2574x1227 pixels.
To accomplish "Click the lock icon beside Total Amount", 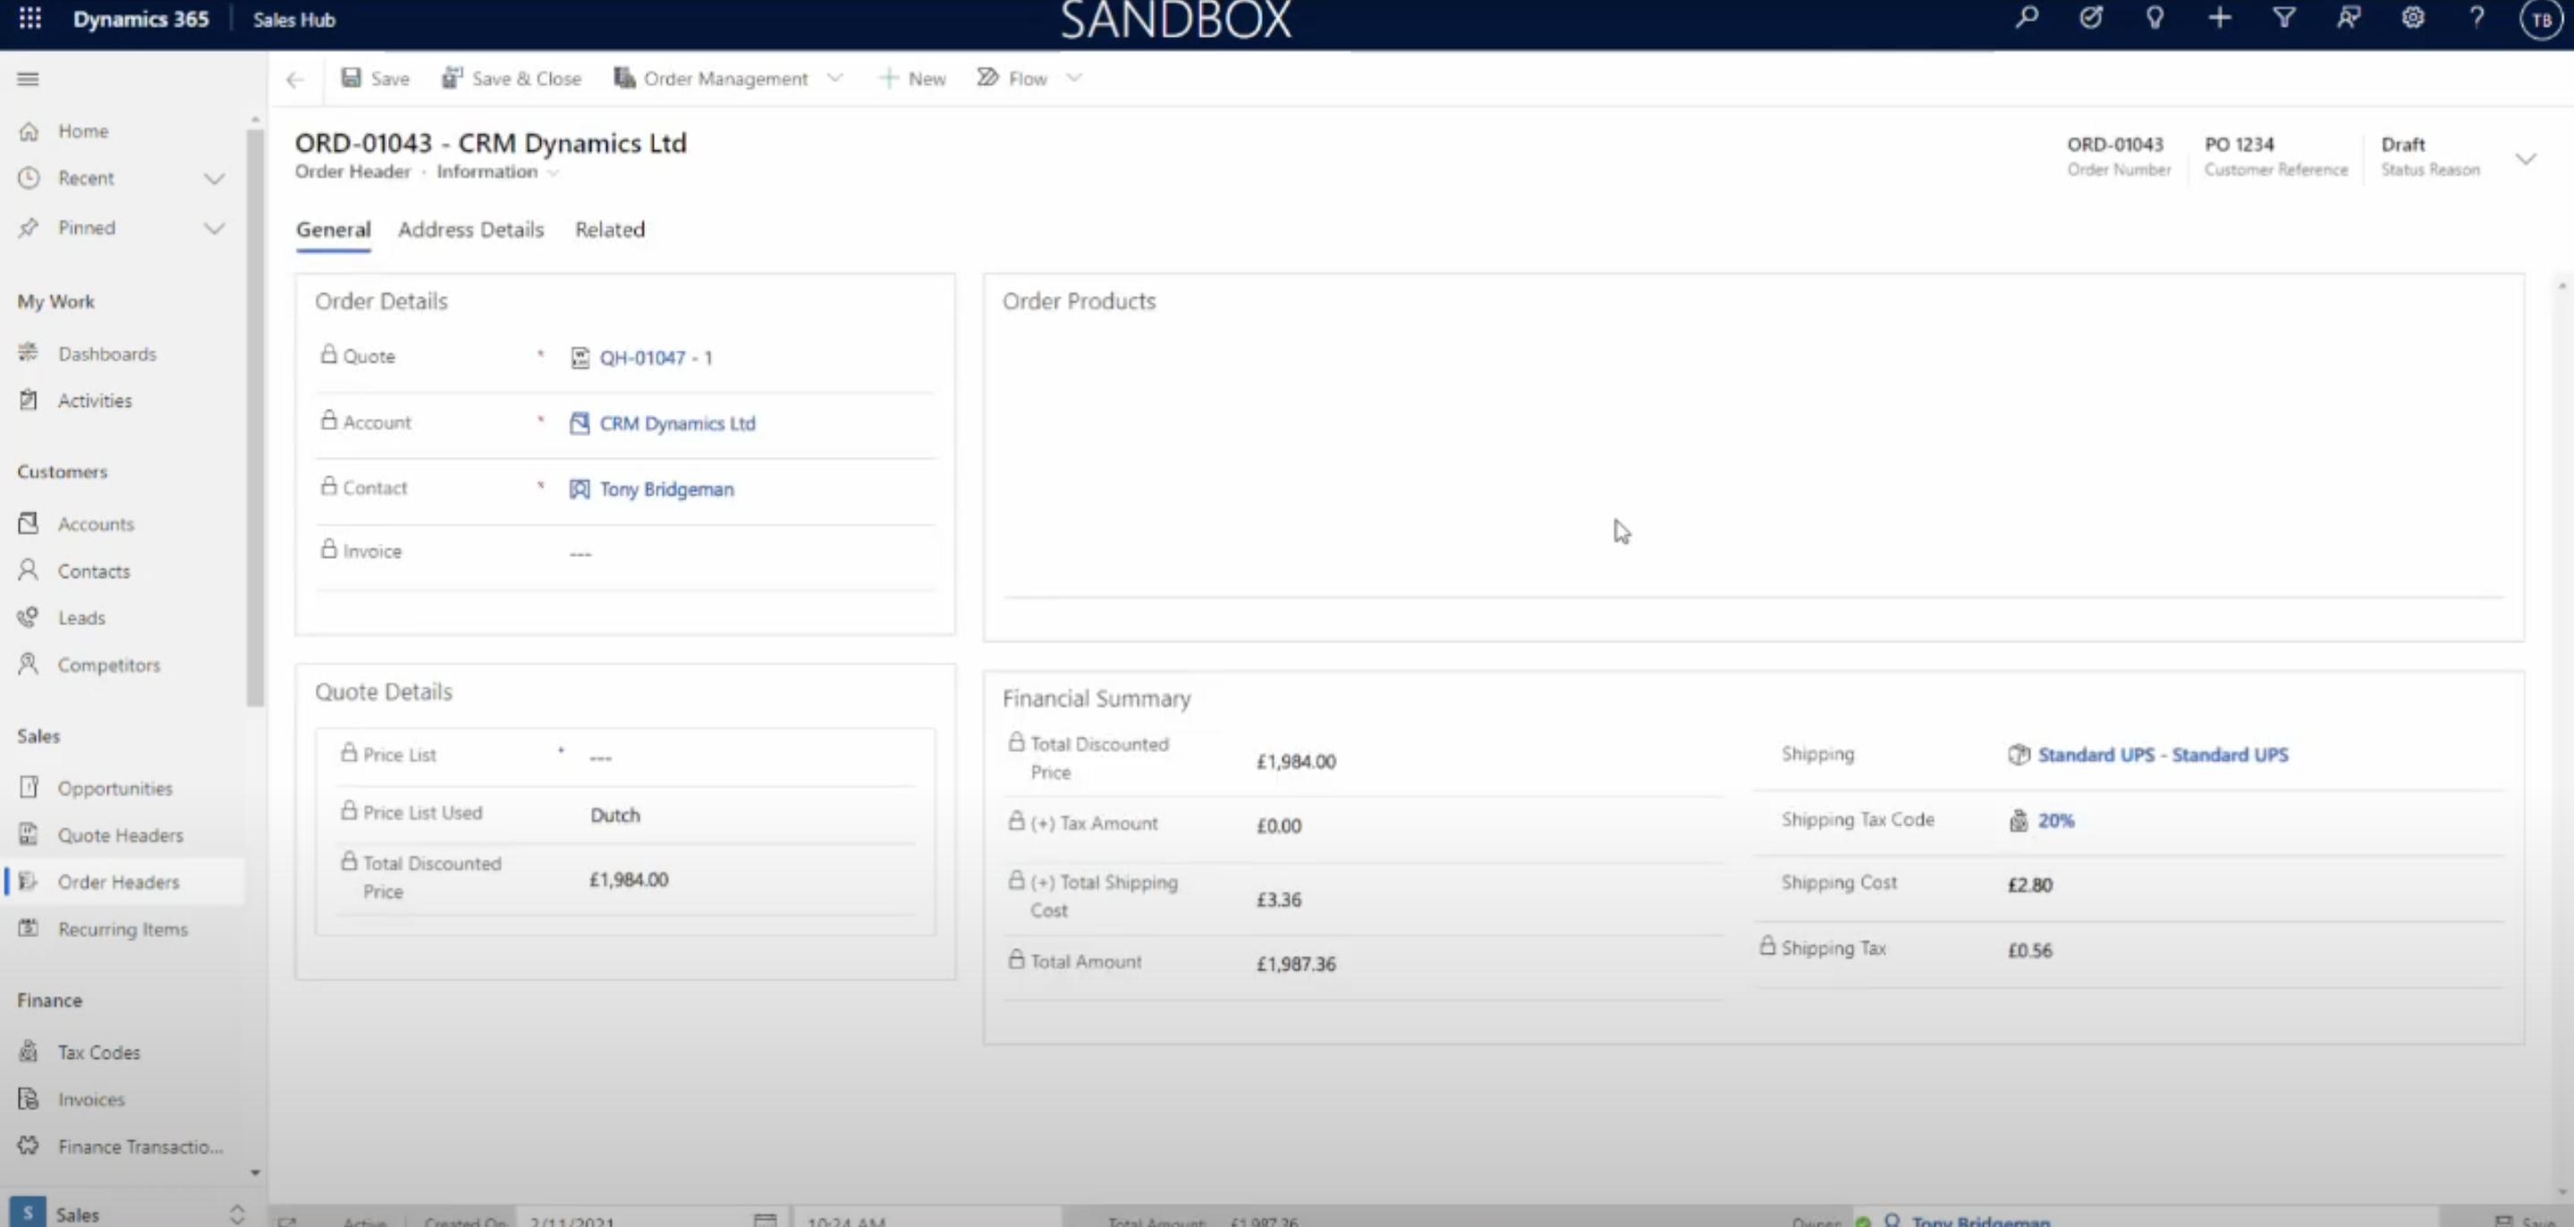I will pyautogui.click(x=1016, y=960).
